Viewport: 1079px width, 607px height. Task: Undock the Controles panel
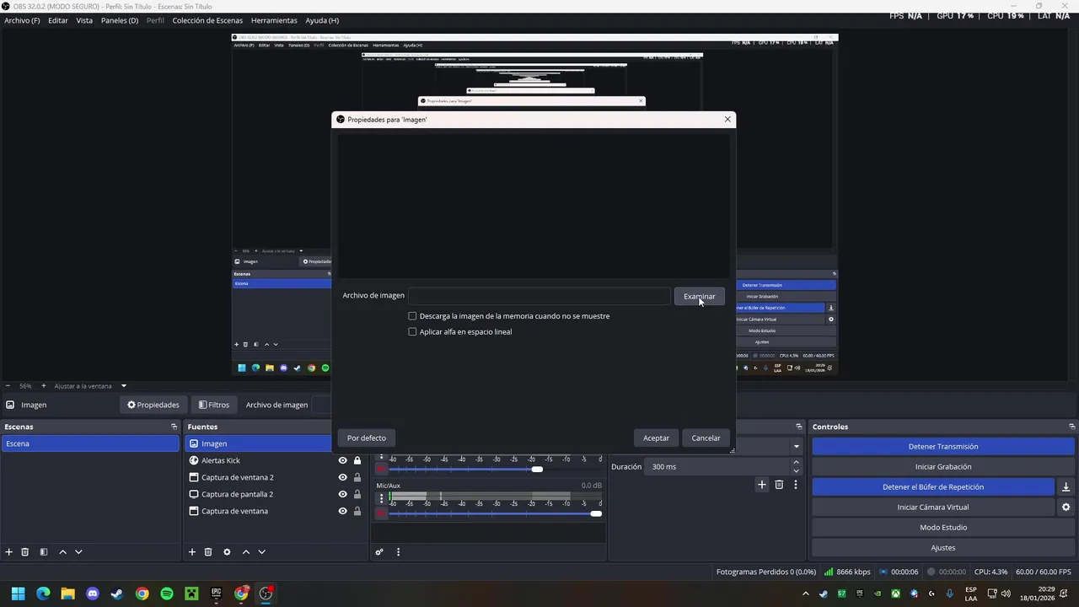(x=1072, y=427)
